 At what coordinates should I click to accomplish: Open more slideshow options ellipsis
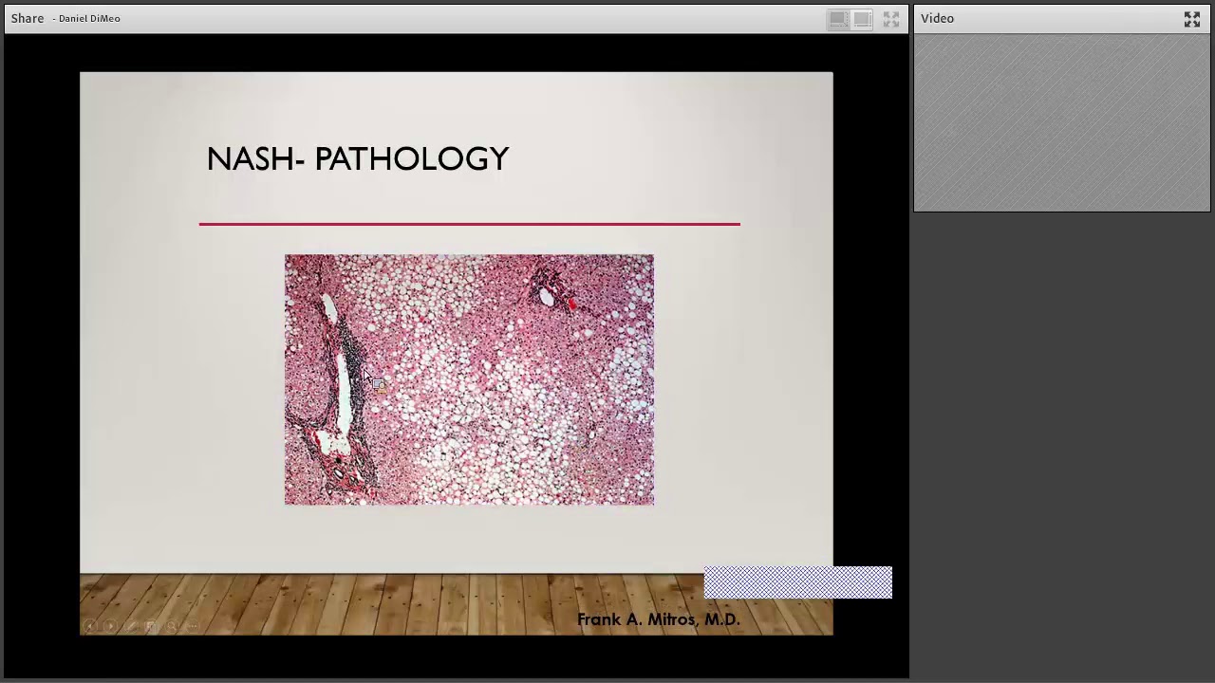click(193, 626)
